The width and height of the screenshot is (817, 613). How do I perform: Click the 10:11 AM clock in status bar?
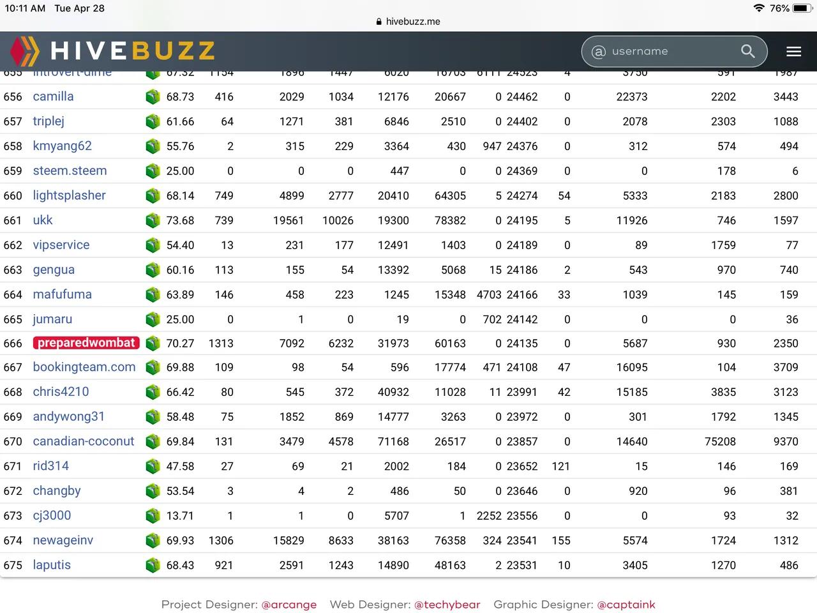point(25,8)
